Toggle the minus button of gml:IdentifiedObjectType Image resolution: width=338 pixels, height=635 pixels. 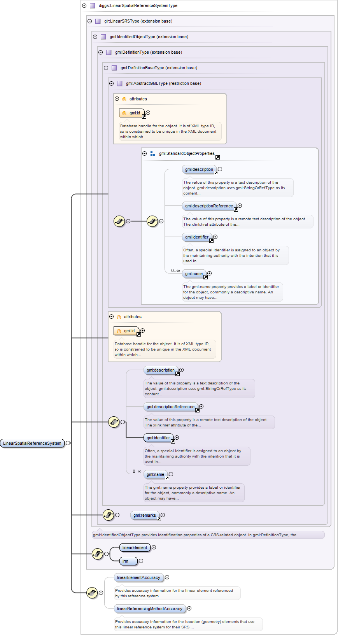[x=95, y=37]
